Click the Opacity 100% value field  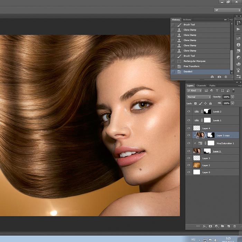[x=226, y=97]
